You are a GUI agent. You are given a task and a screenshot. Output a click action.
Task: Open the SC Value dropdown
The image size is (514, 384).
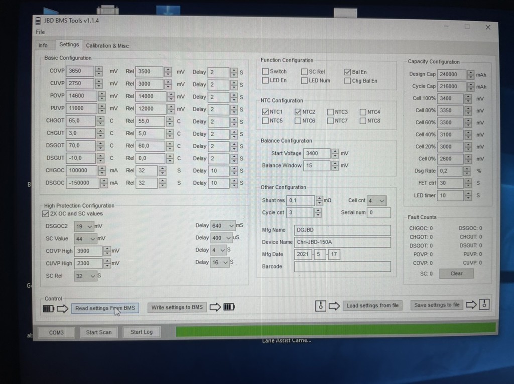tap(85, 239)
